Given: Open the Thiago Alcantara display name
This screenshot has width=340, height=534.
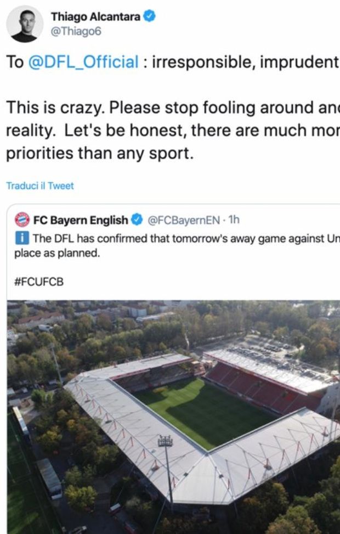Looking at the screenshot, I should (96, 17).
